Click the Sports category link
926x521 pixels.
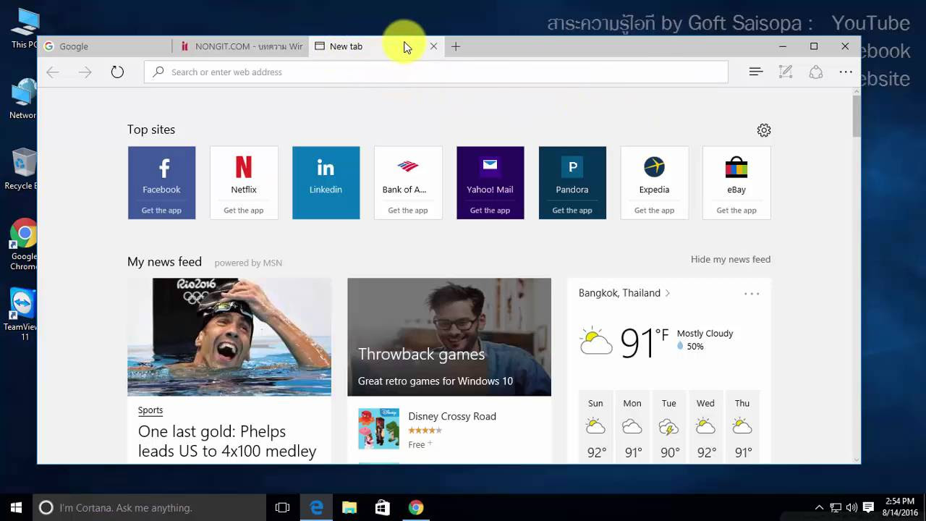pos(150,410)
